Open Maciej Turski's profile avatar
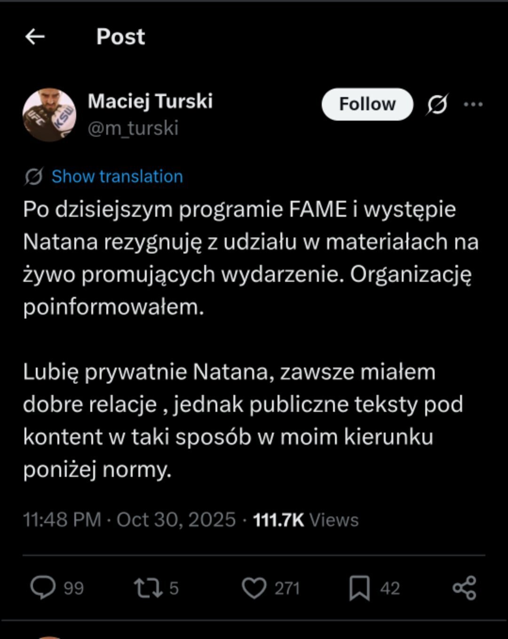Screen dimensions: 508x639 click(x=49, y=115)
